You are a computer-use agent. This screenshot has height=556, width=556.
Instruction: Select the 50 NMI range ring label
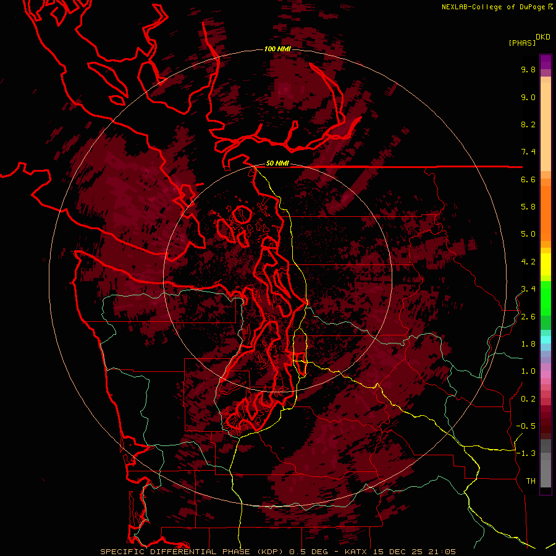pos(277,164)
